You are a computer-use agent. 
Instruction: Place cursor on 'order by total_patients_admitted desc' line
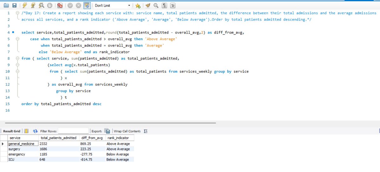tap(61, 104)
